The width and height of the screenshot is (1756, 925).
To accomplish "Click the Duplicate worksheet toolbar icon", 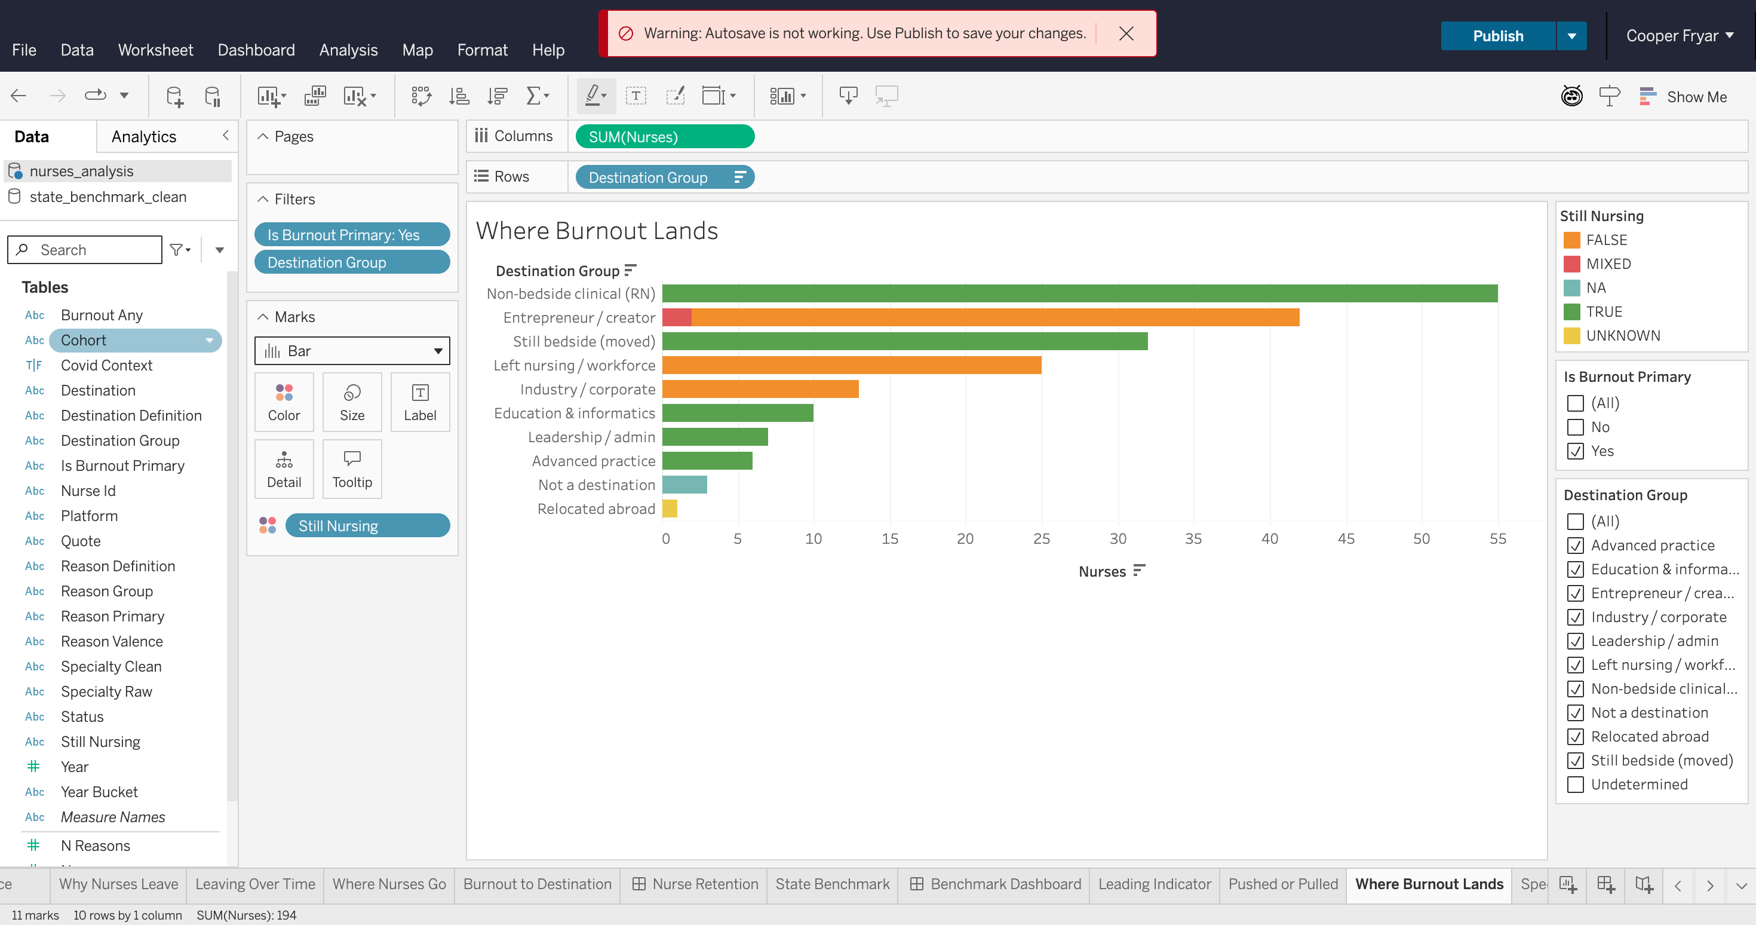I will 315,96.
